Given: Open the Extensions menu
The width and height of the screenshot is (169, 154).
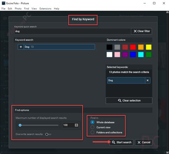Looking at the screenshot, I should pyautogui.click(x=45, y=9).
